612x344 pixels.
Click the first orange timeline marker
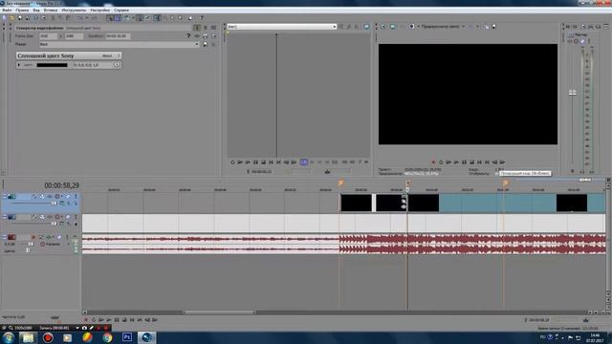click(340, 183)
